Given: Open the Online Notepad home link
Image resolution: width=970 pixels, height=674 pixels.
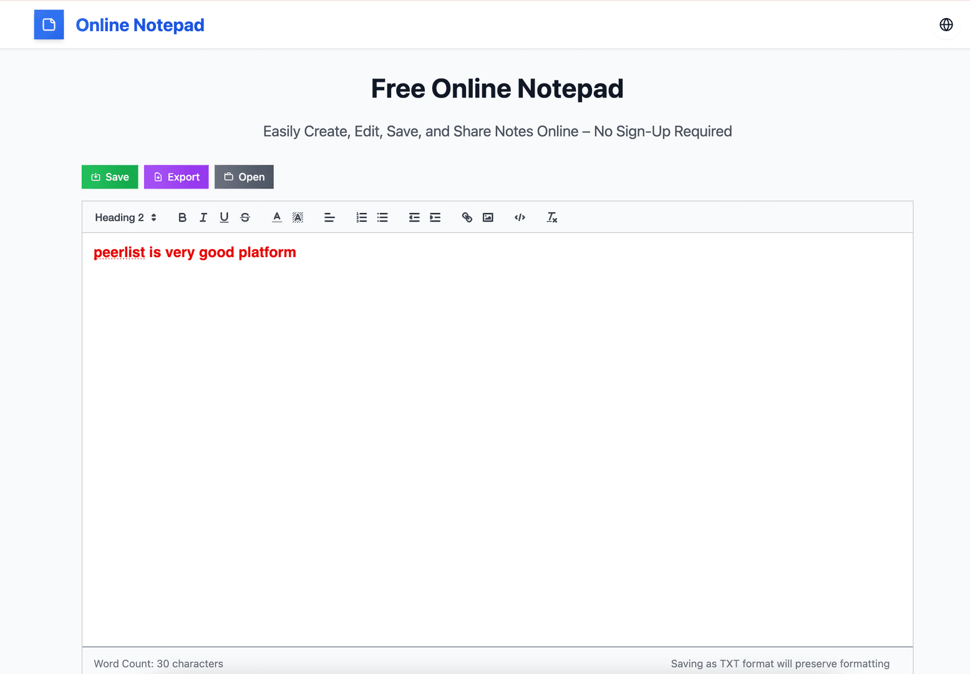Looking at the screenshot, I should [x=140, y=25].
